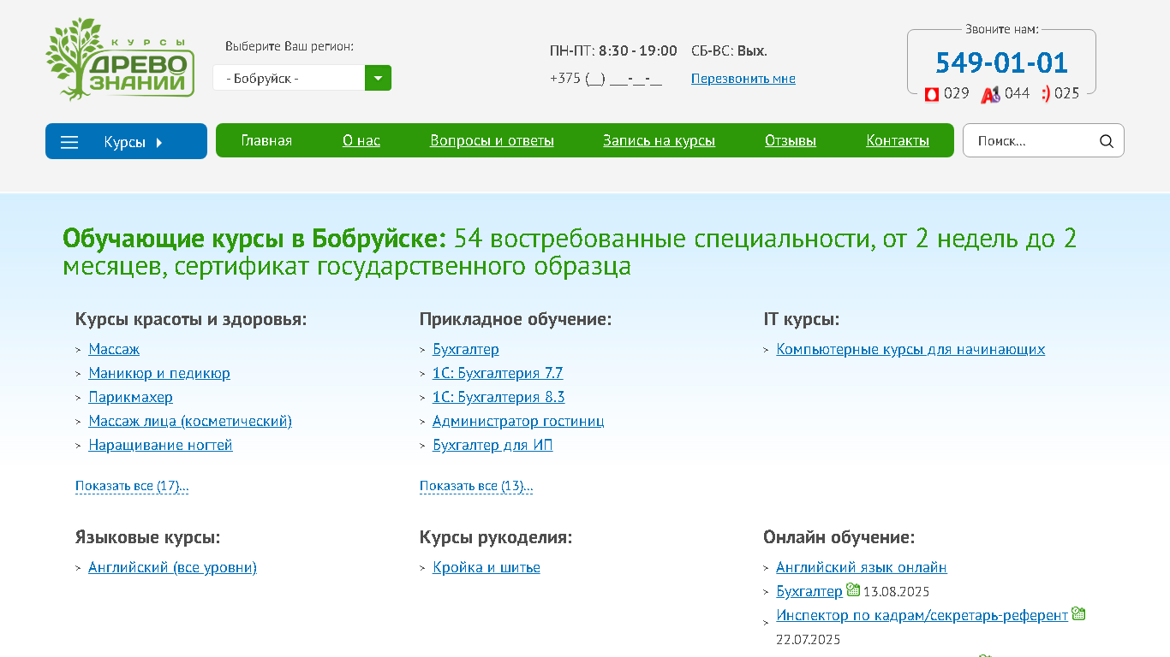Click the 'IT курсы:' heading
This screenshot has height=657, width=1170.
[801, 319]
